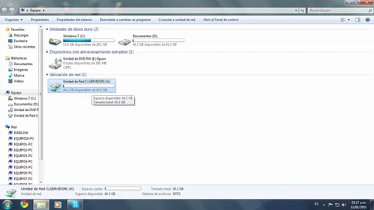Open Skype from the taskbar
The height and width of the screenshot is (210, 374).
pos(75,205)
